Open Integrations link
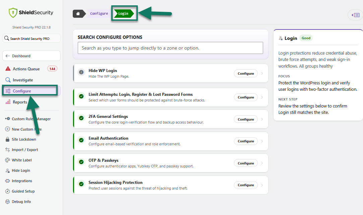This screenshot has width=363, height=215. [x=22, y=181]
